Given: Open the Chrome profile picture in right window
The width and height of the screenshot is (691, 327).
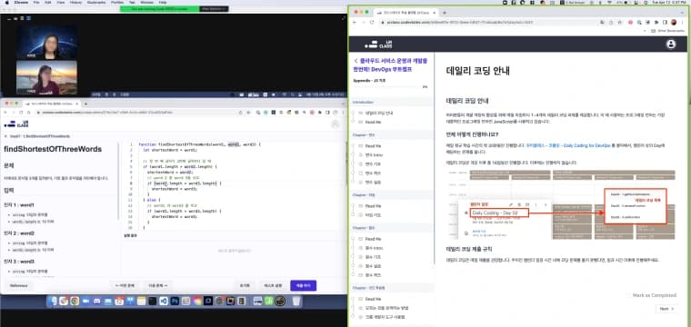Looking at the screenshot, I should [674, 22].
